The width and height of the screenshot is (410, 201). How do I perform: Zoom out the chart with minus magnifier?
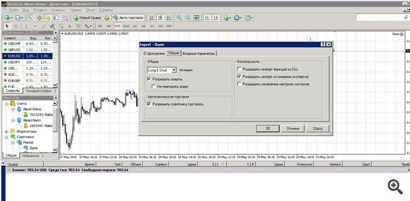click(188, 18)
